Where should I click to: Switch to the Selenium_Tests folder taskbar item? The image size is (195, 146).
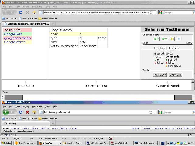[74, 143]
